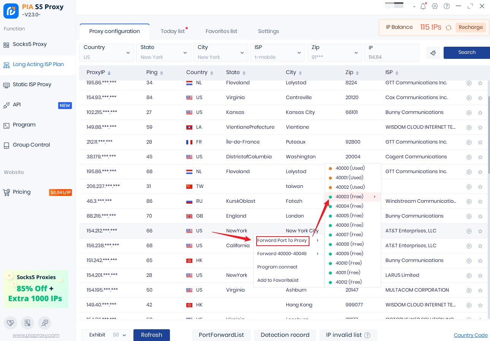This screenshot has height=341, width=490.
Task: Expand the Country filter dropdown
Action: pyautogui.click(x=106, y=52)
